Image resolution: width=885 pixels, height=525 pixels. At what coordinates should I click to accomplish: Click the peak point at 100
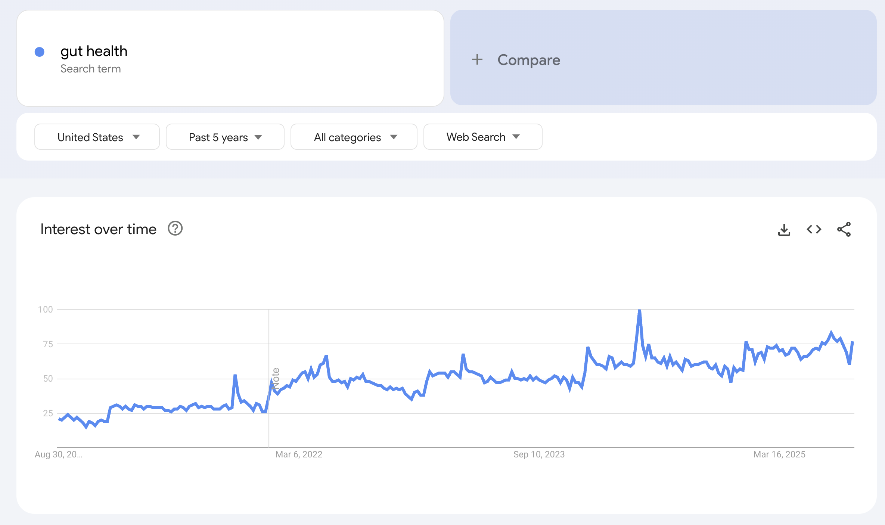639,310
